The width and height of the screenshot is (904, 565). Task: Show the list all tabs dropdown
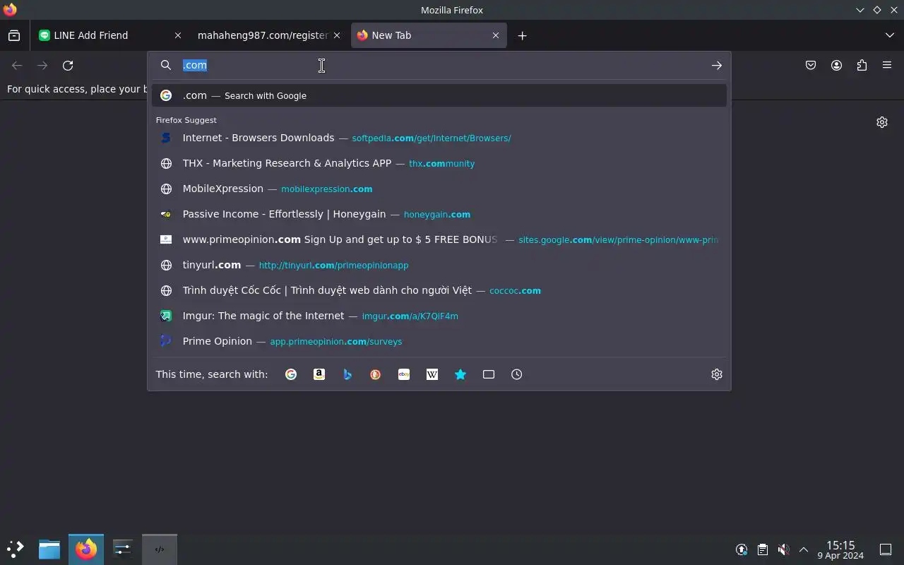pos(889,35)
